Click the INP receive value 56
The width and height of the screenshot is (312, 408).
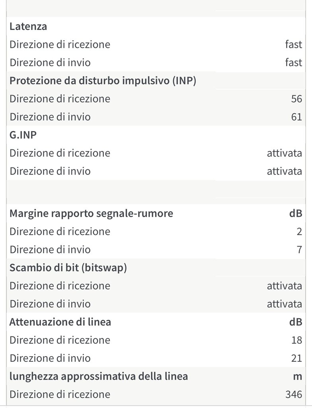pos(296,99)
